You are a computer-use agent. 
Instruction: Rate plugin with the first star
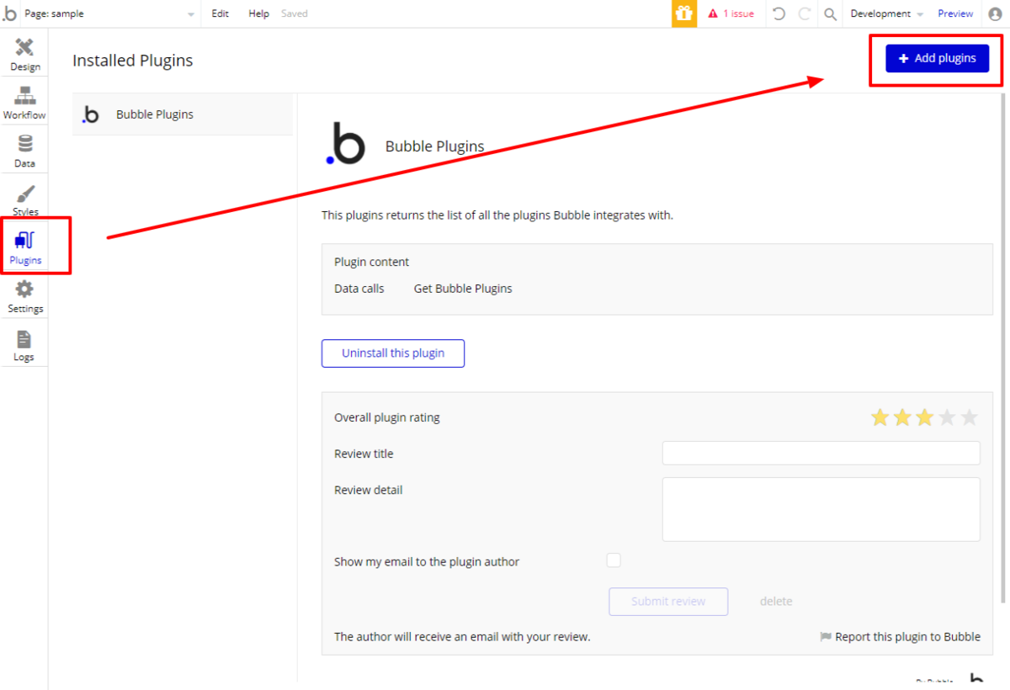click(x=880, y=417)
